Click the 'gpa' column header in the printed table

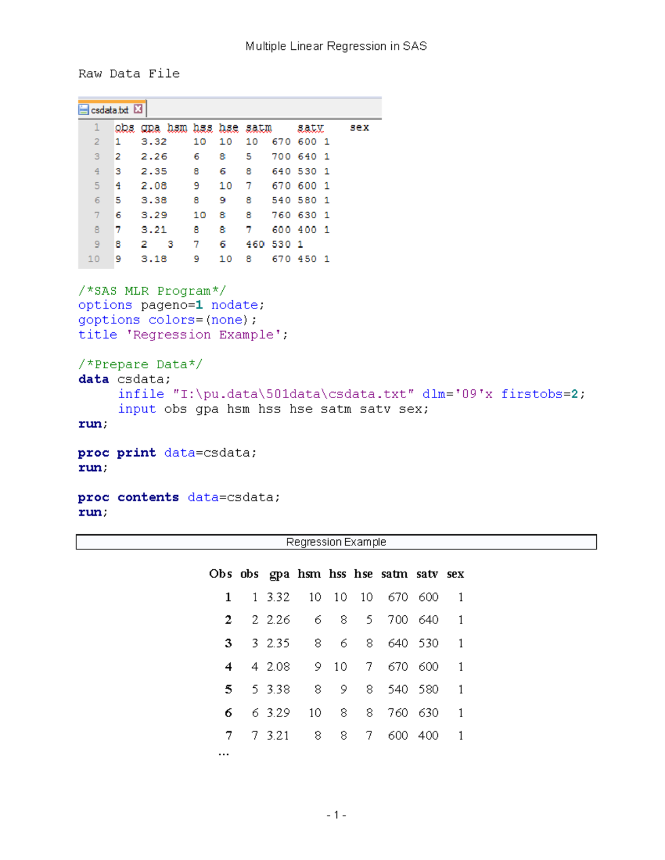point(279,574)
